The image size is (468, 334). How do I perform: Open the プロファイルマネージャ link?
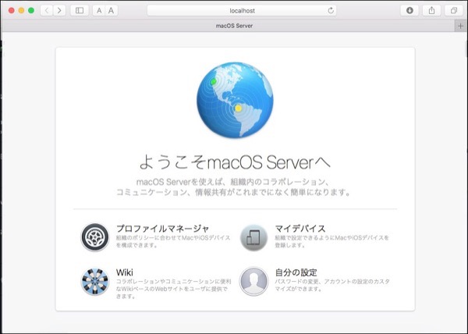click(162, 227)
